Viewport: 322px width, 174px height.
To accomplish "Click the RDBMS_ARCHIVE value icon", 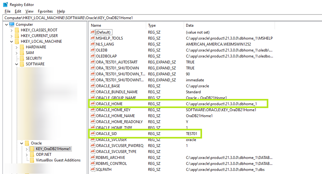I will click(92, 157).
